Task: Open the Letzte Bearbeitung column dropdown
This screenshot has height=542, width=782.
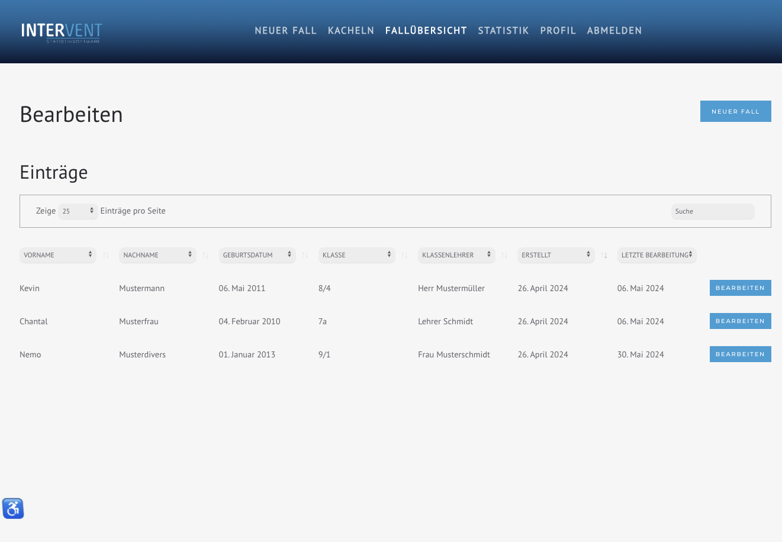Action: coord(657,255)
